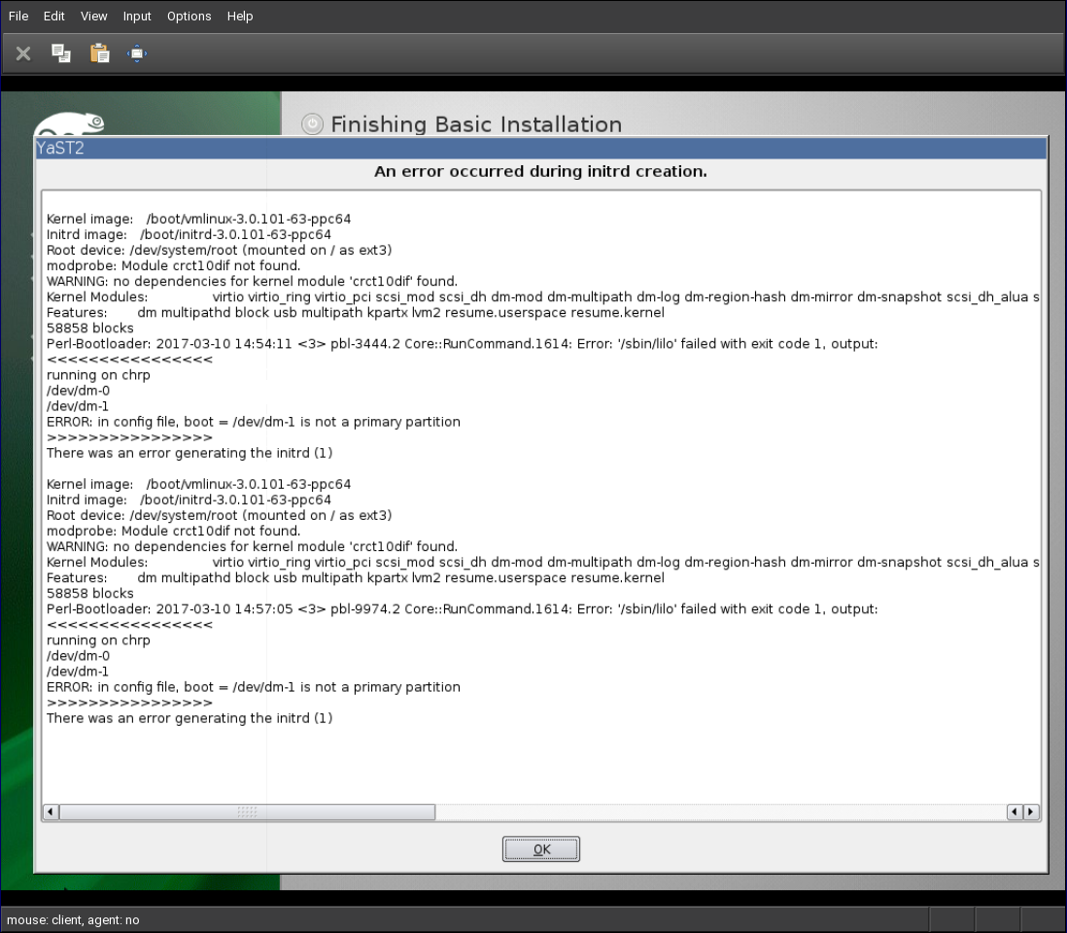1067x933 pixels.
Task: Click the first 'modprobe: Module crct10dif not found.' line
Action: 174,266
